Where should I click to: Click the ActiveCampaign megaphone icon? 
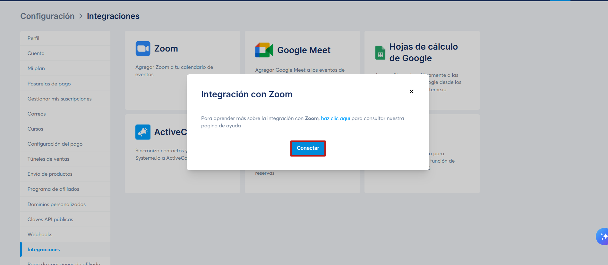143,132
